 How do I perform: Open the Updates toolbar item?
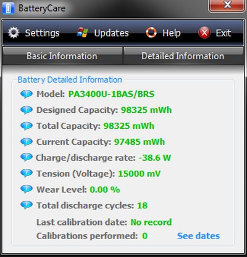103,33
